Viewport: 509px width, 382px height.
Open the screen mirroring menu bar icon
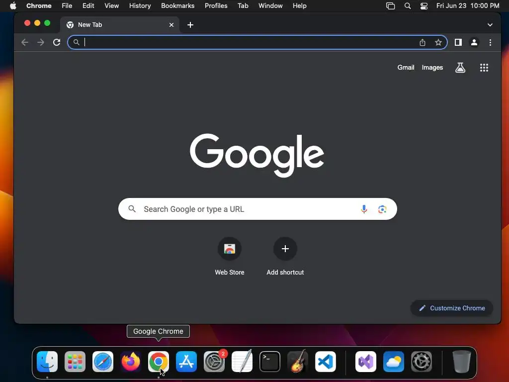(391, 6)
